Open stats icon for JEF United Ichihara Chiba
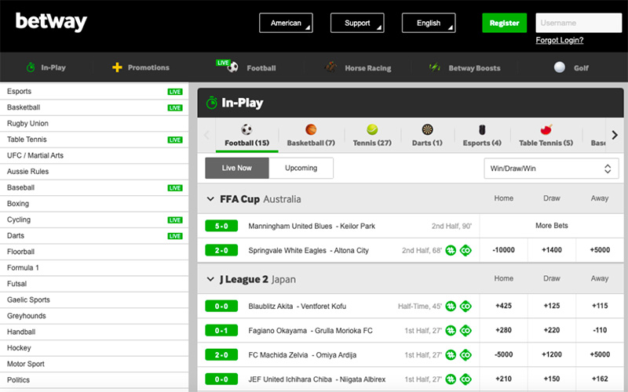Screen dimensions: 628x392 (x=451, y=379)
